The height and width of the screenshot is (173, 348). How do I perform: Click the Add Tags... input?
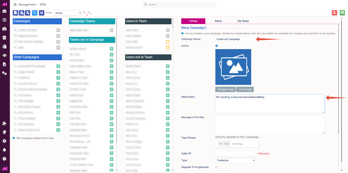click(x=238, y=144)
